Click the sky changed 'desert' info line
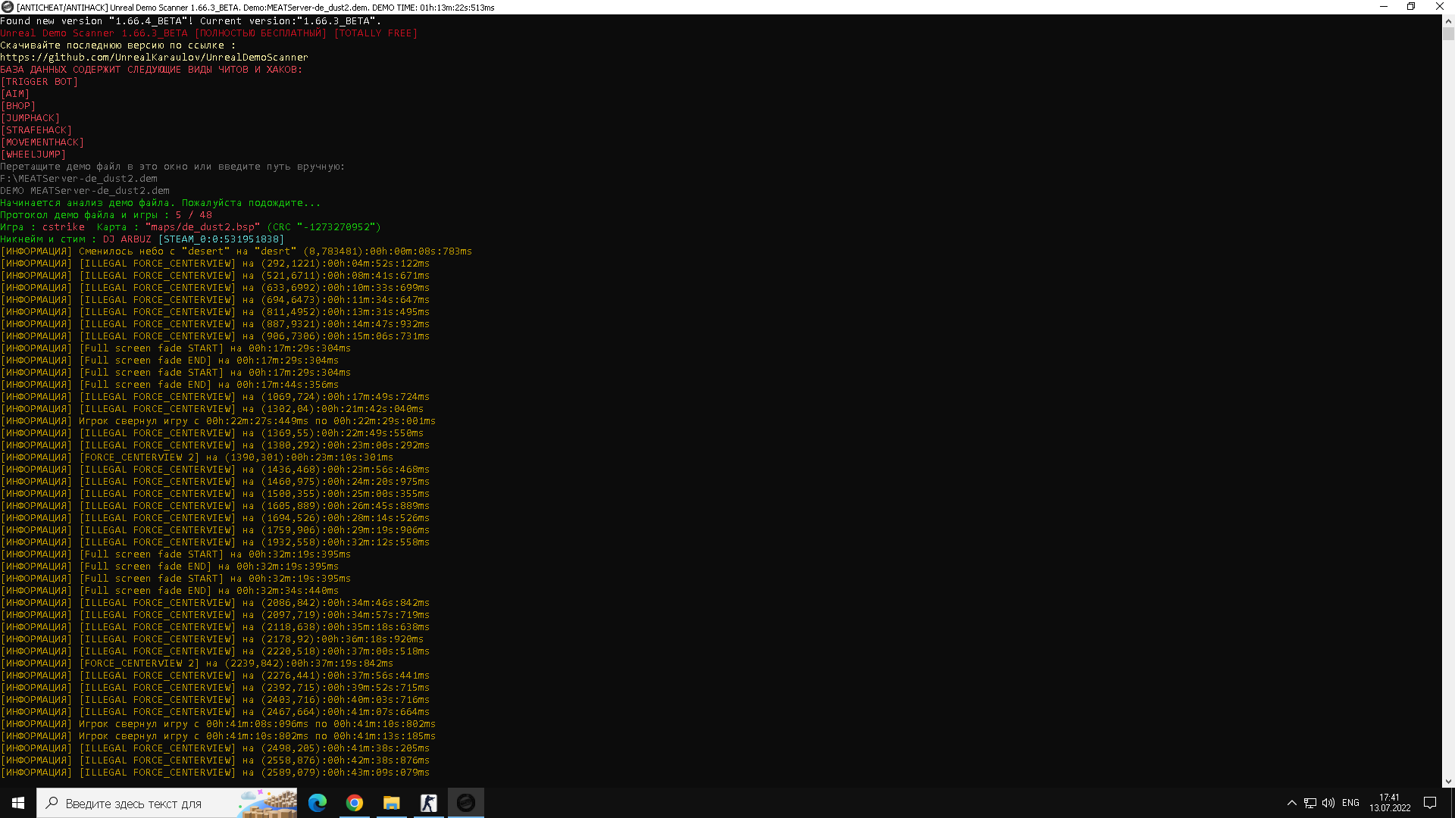Screen dimensions: 1455x818 click(236, 251)
